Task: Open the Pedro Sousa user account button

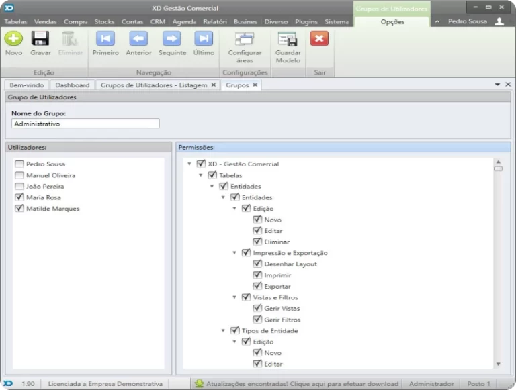Action: tap(475, 21)
